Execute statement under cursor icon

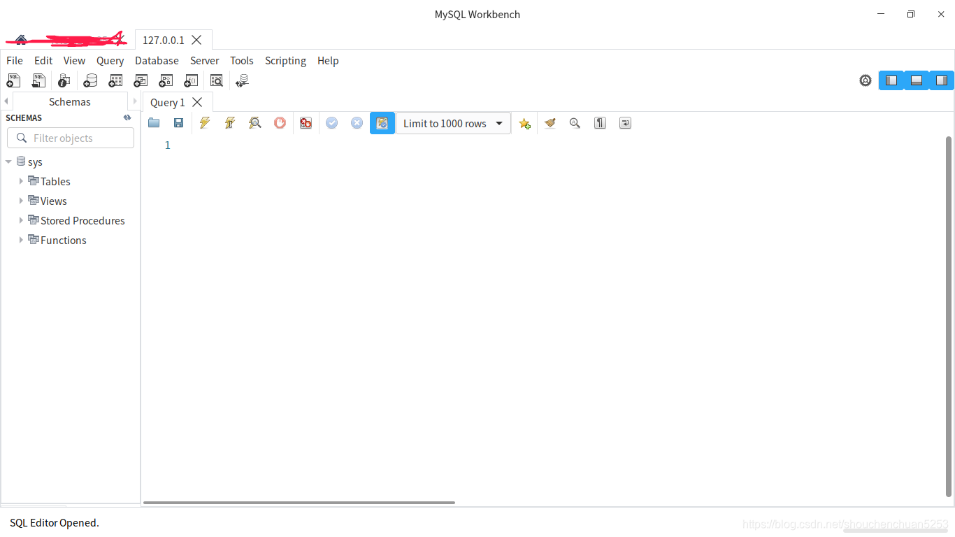(x=229, y=123)
